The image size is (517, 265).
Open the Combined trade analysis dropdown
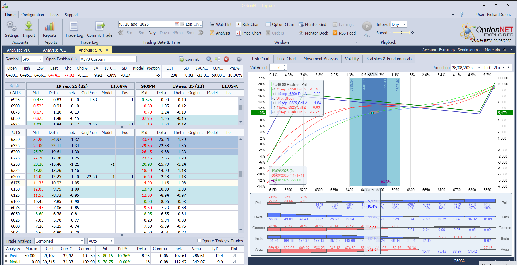(x=82, y=241)
